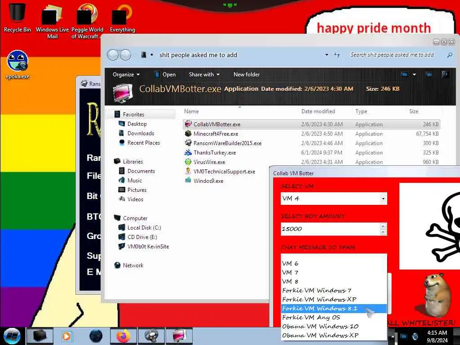The width and height of the screenshot is (460, 345).
Task: Choose VM 6 from the dropdown list
Action: click(334, 263)
